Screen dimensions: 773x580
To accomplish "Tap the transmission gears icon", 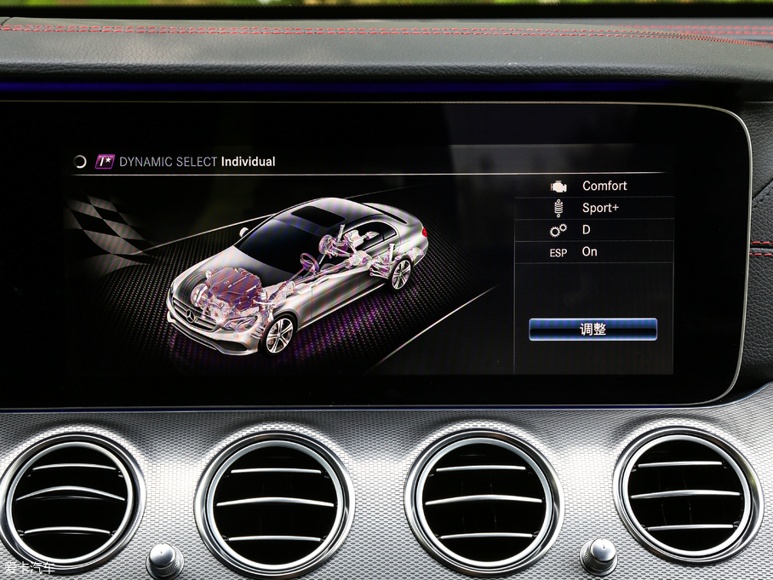I will (558, 230).
